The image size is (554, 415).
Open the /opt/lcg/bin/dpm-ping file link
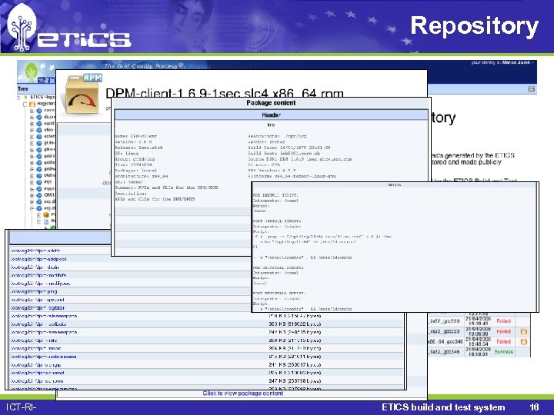coord(34,291)
